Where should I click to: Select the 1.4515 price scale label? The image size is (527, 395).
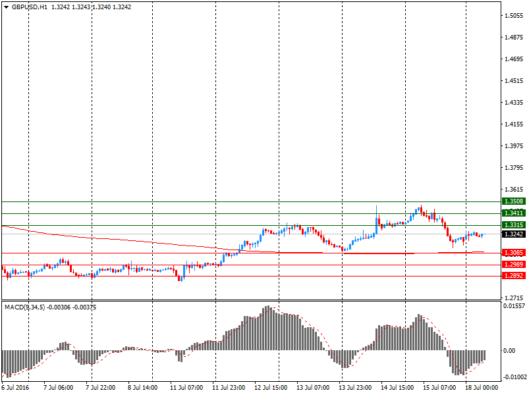click(x=514, y=80)
